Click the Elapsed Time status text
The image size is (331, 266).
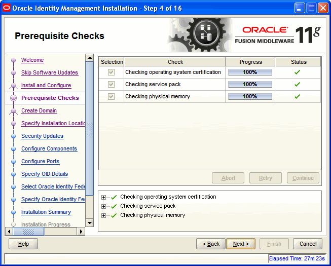coord(297,258)
